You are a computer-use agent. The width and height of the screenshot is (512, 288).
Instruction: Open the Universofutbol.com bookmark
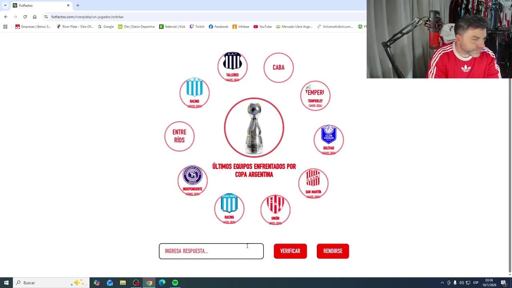pos(335,27)
